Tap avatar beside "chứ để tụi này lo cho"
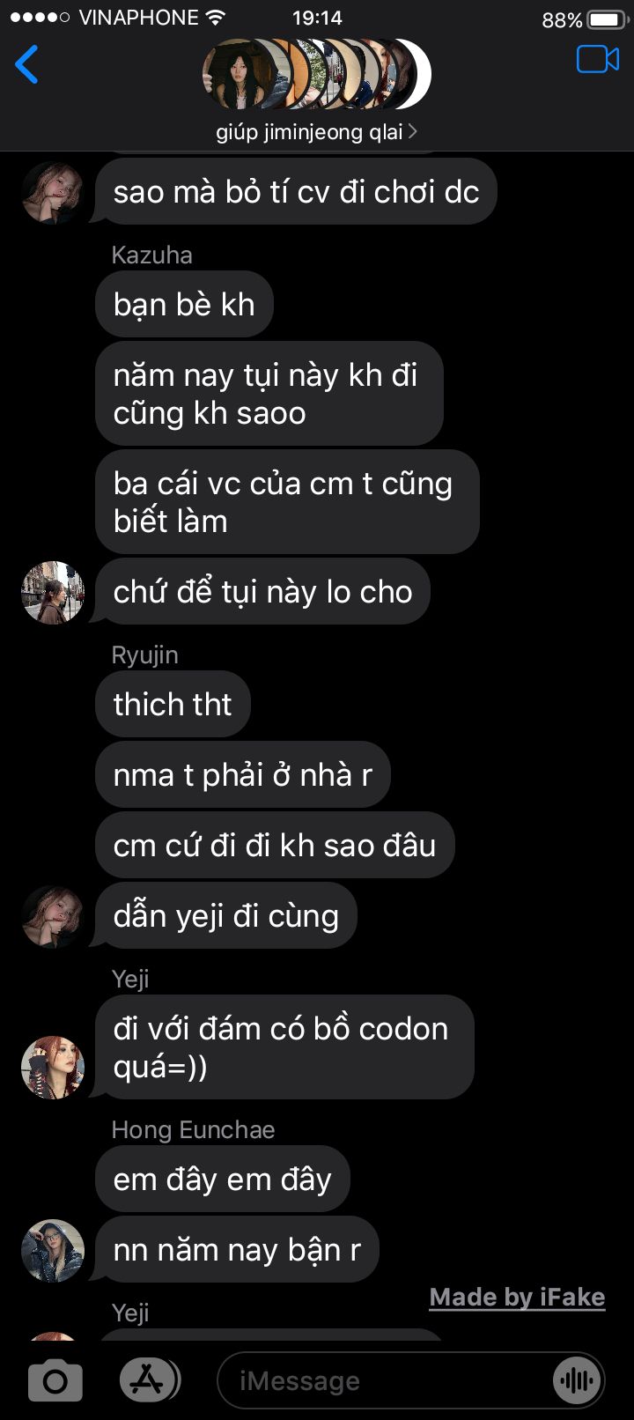Screen dimensions: 634x1420 pyautogui.click(x=53, y=593)
